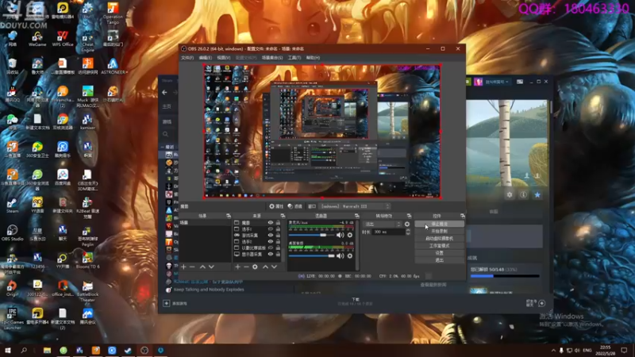The height and width of the screenshot is (357, 635).
Task: Mute the microphone audio speaker icon
Action: click(x=341, y=235)
